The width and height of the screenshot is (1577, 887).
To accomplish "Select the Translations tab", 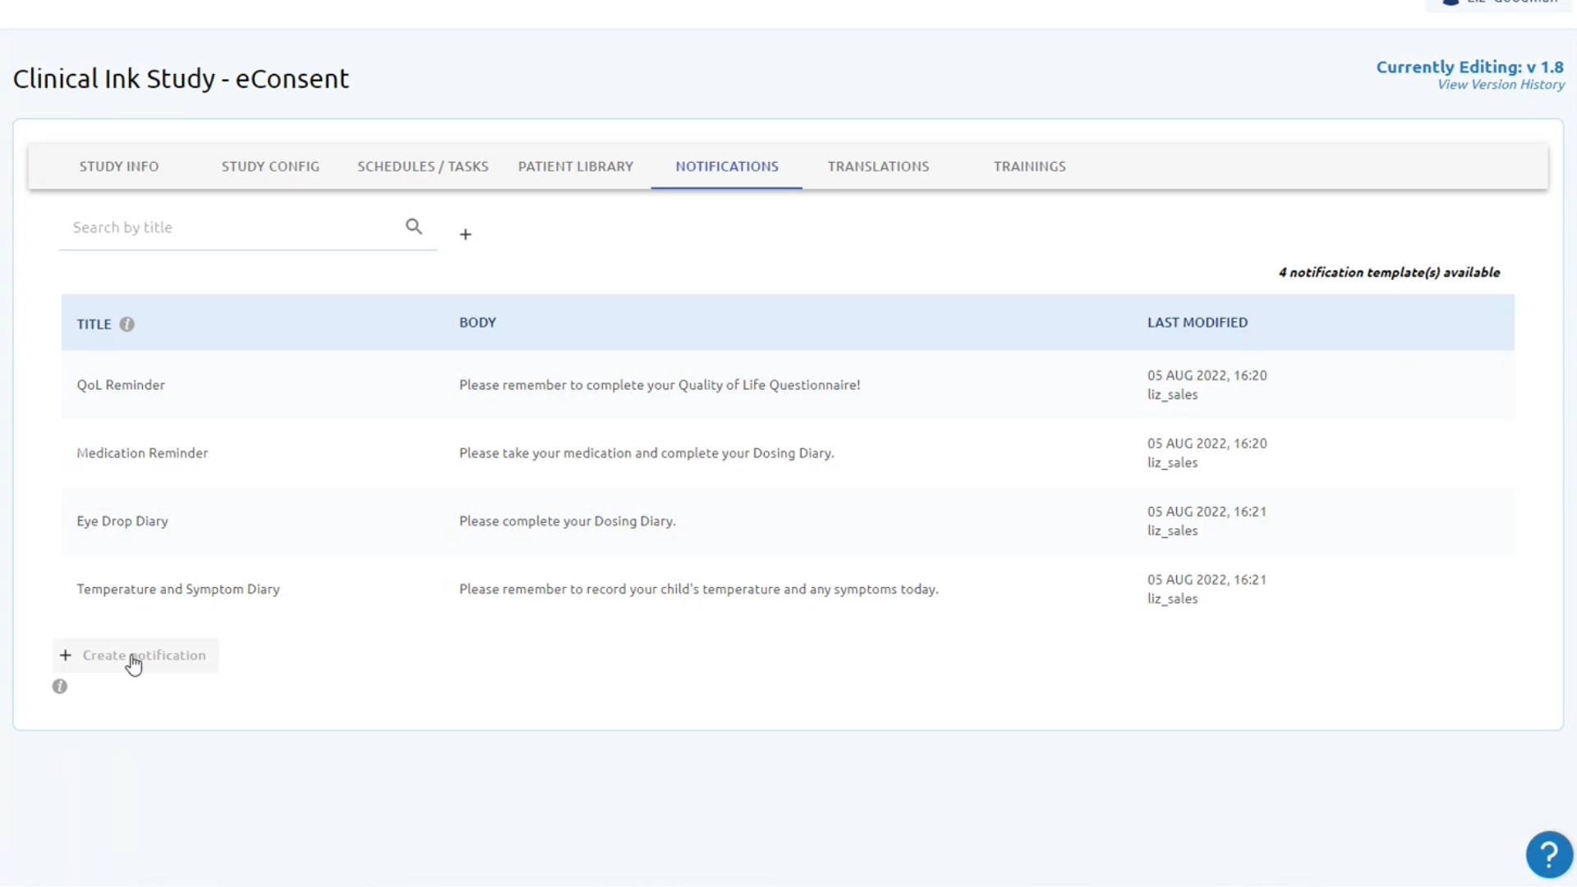I will coord(878,167).
